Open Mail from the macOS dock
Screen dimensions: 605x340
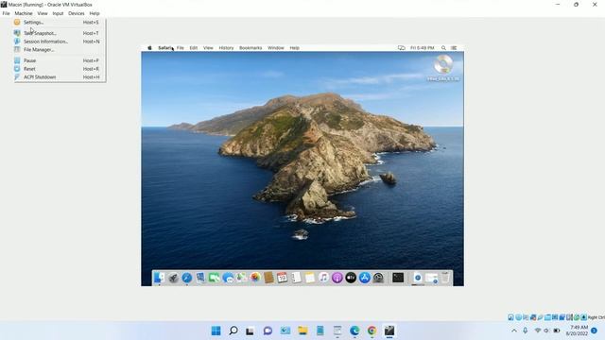click(200, 278)
